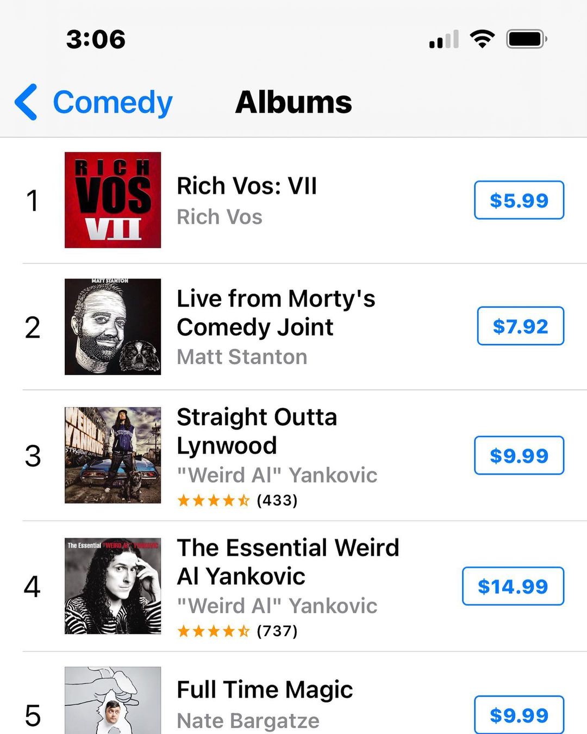Buy Straight Outta Lynwood for $9.99
This screenshot has height=734, width=587.
(519, 456)
